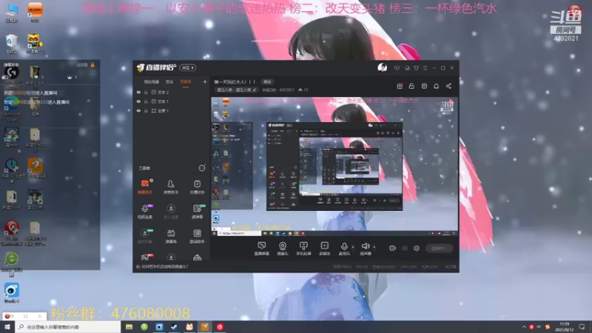Toggle visibility of the 文本 1 source
The width and height of the screenshot is (592, 333).
tap(138, 101)
